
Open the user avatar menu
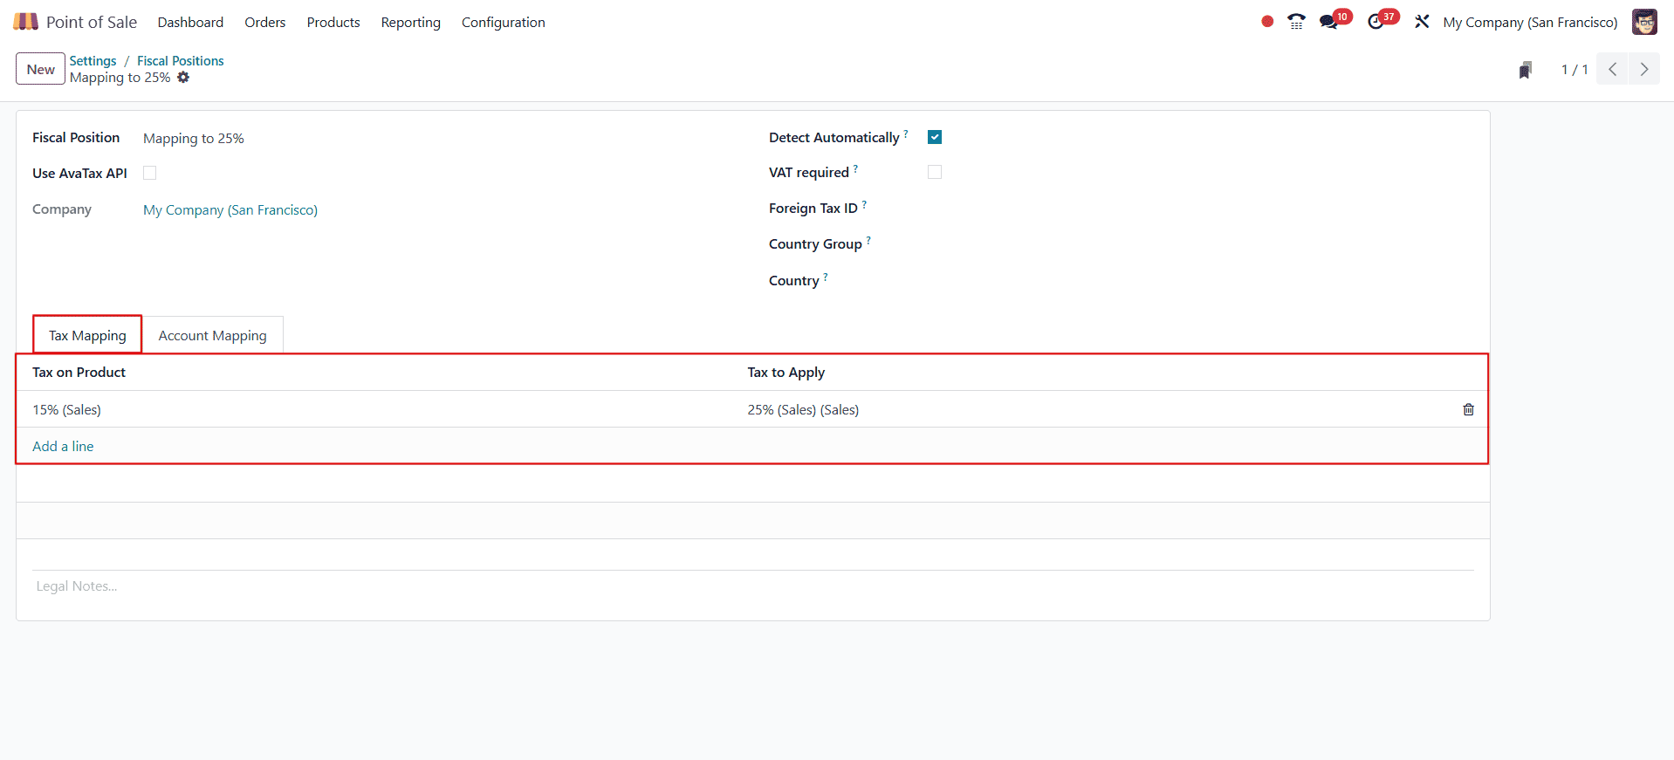click(x=1644, y=22)
